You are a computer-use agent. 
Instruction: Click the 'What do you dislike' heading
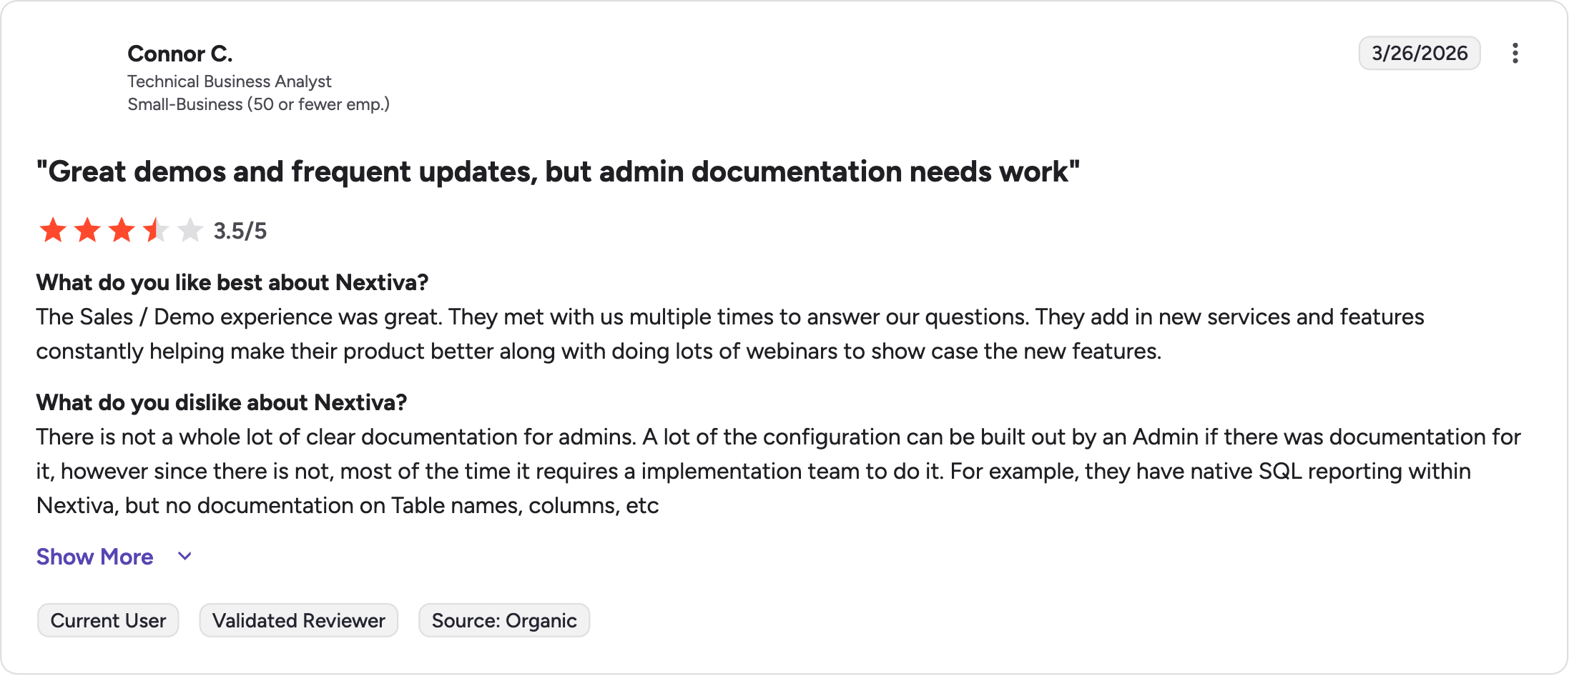[222, 402]
